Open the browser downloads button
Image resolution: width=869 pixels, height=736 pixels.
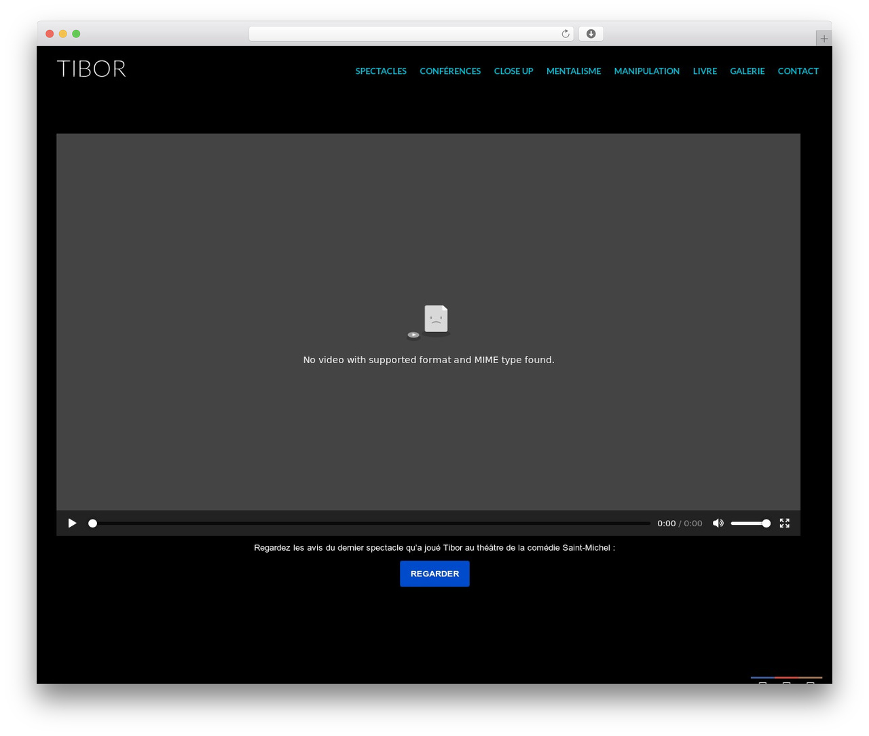(591, 34)
